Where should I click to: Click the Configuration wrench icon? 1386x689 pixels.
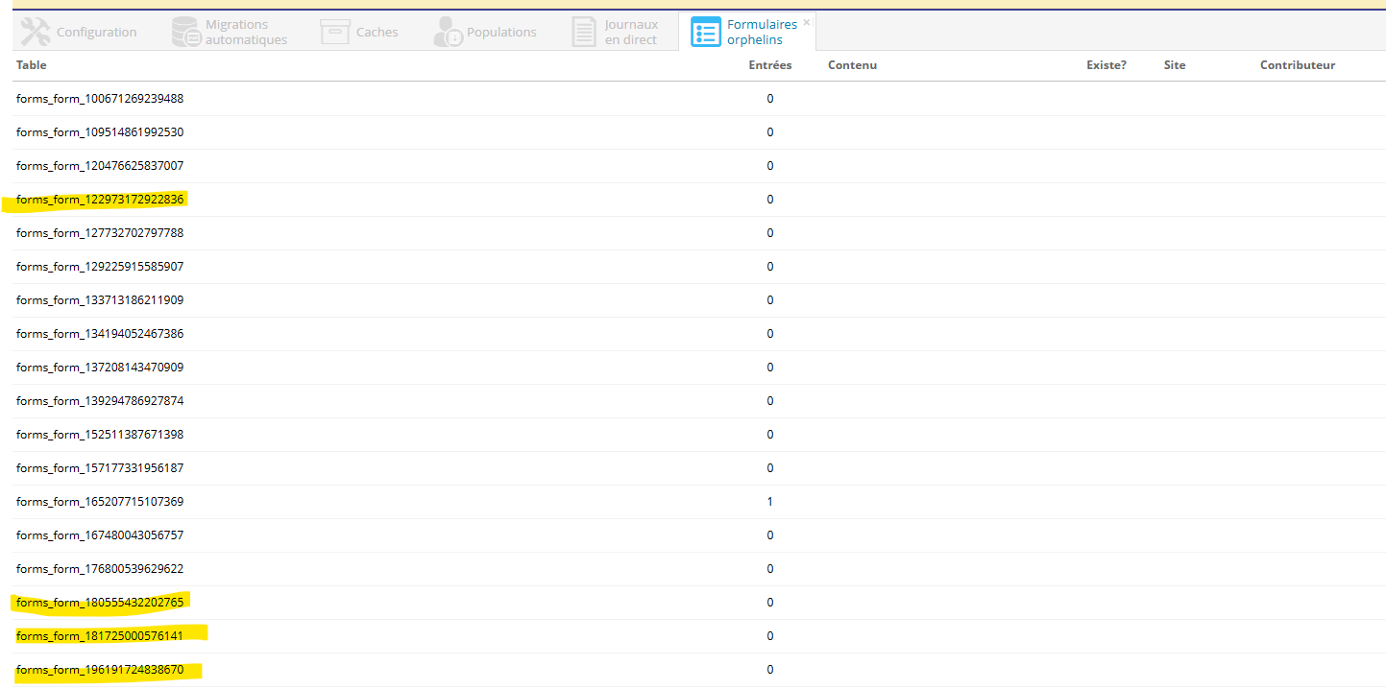[x=35, y=32]
